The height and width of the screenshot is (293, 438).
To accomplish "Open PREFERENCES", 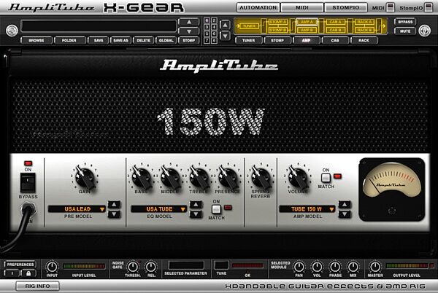I will point(20,265).
